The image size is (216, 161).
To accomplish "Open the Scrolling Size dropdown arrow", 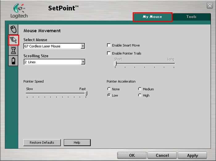I will click(83, 62).
